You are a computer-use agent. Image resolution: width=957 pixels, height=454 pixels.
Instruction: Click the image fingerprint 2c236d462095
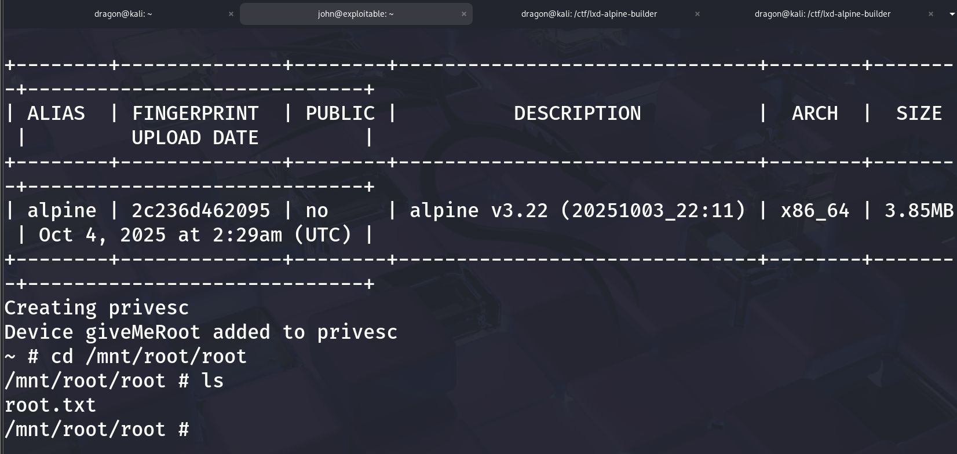pos(200,210)
